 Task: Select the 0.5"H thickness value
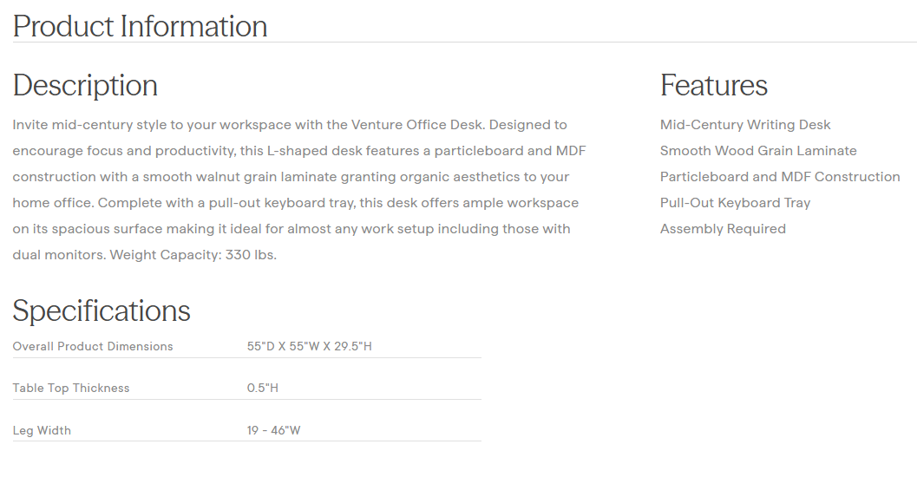(x=262, y=388)
